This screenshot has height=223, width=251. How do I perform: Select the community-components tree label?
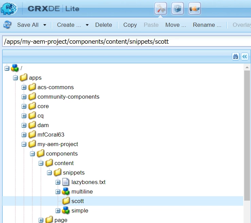68,97
